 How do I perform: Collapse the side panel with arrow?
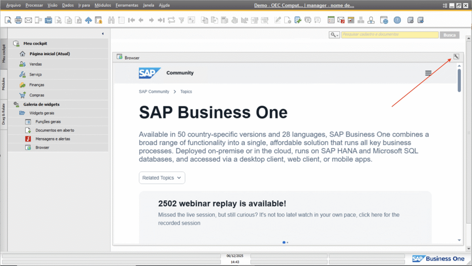[x=102, y=34]
